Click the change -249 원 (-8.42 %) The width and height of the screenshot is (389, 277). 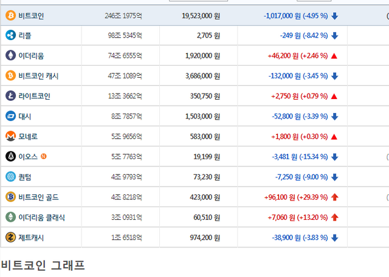point(304,36)
